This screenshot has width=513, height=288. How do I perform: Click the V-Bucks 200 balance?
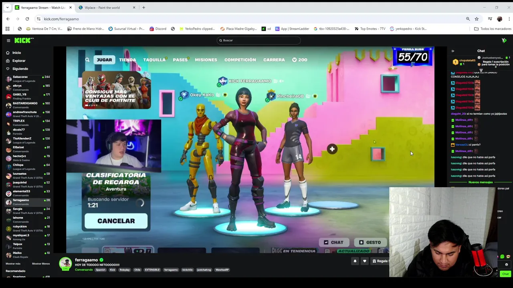(x=299, y=60)
